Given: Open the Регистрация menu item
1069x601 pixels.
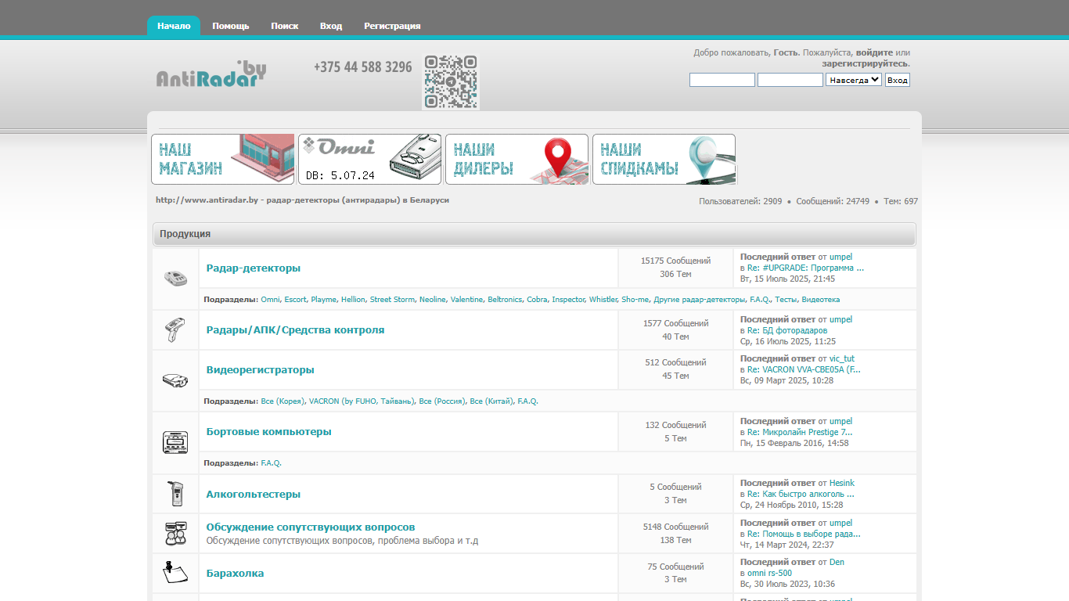Looking at the screenshot, I should click(392, 26).
